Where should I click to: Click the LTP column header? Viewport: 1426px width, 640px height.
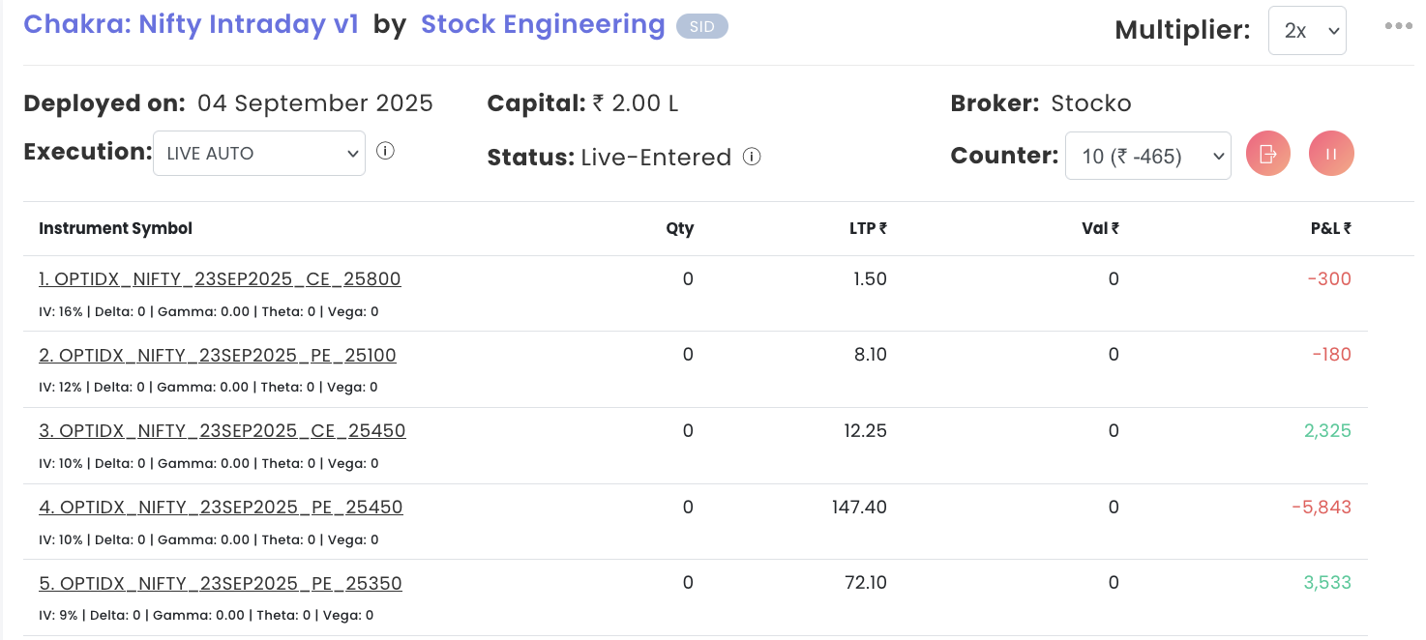click(x=868, y=229)
